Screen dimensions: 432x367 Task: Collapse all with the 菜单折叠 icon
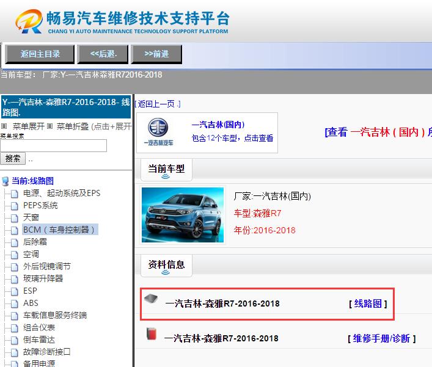pyautogui.click(x=49, y=126)
